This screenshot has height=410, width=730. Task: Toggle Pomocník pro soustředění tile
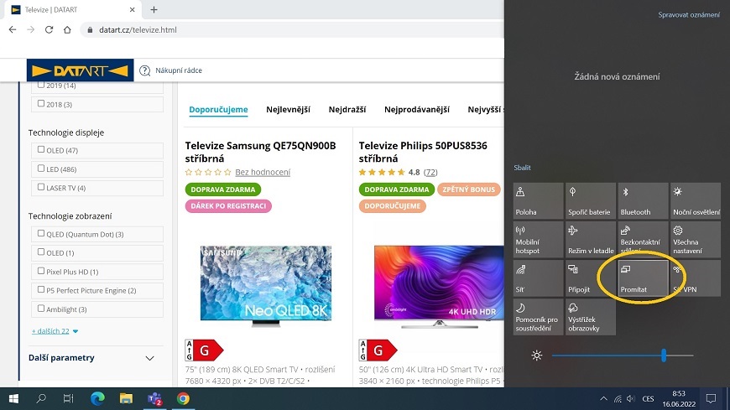[x=538, y=317]
